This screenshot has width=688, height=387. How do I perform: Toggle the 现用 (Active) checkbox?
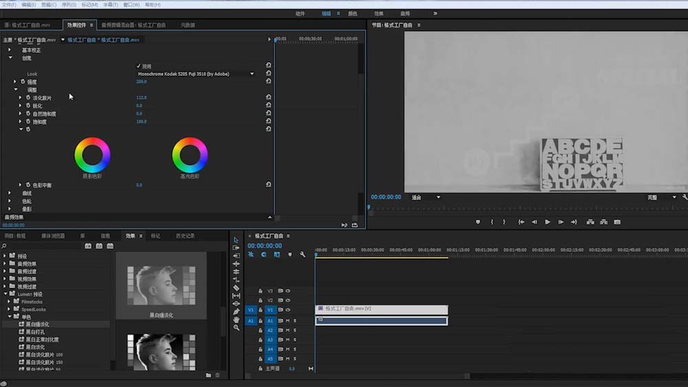click(138, 66)
